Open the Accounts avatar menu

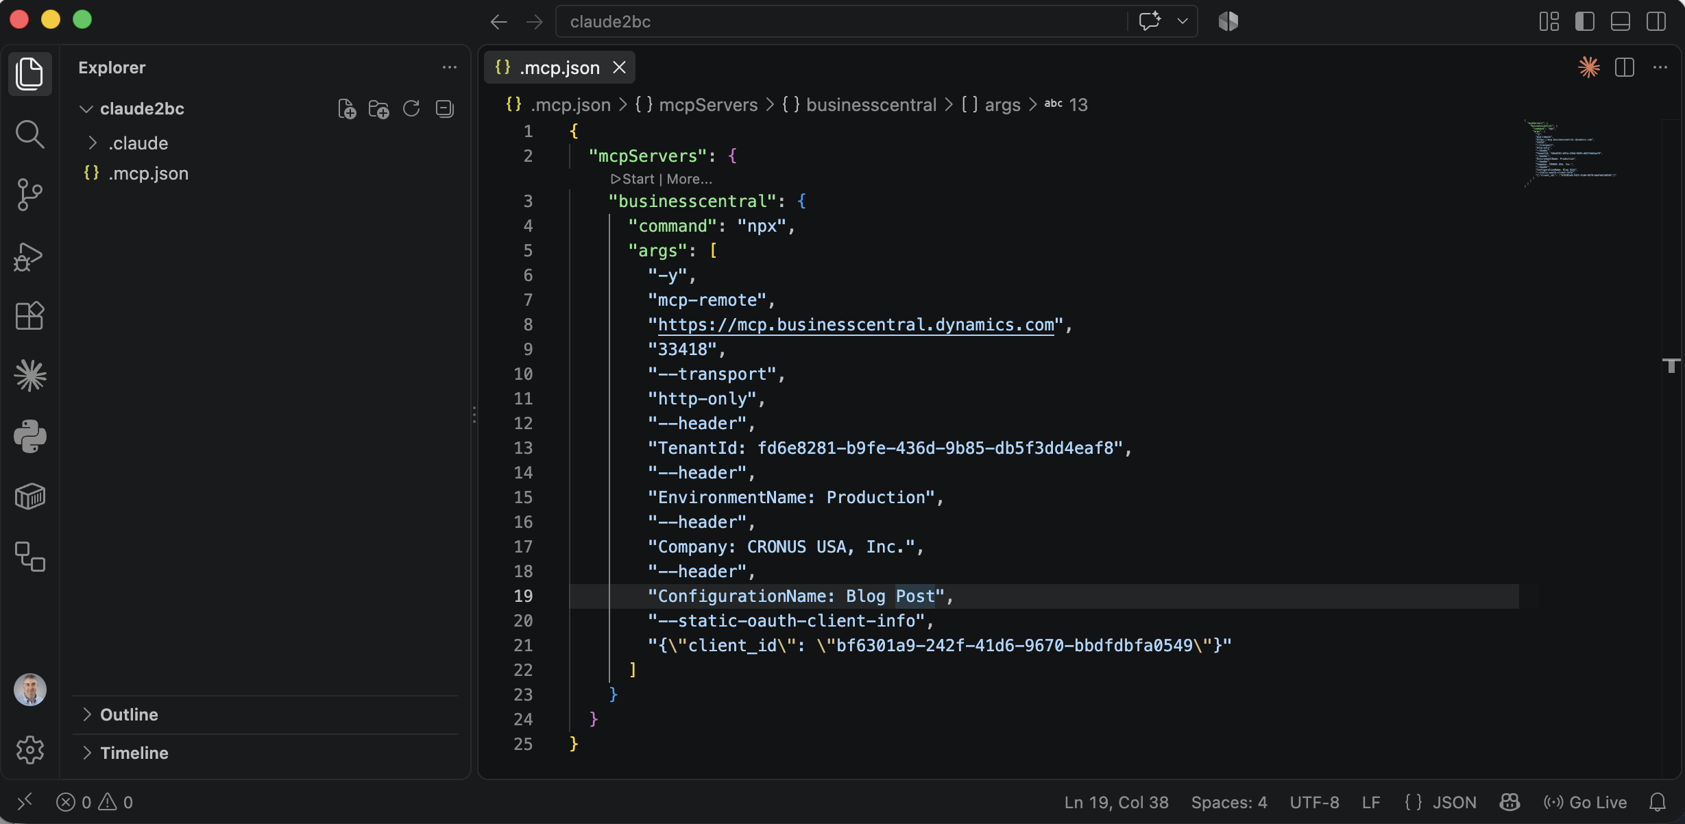[x=29, y=689]
